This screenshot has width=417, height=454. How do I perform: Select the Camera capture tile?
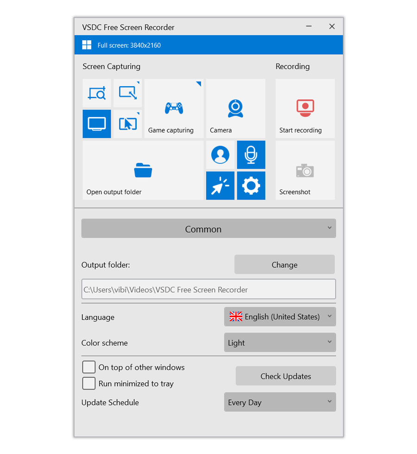[x=235, y=108]
